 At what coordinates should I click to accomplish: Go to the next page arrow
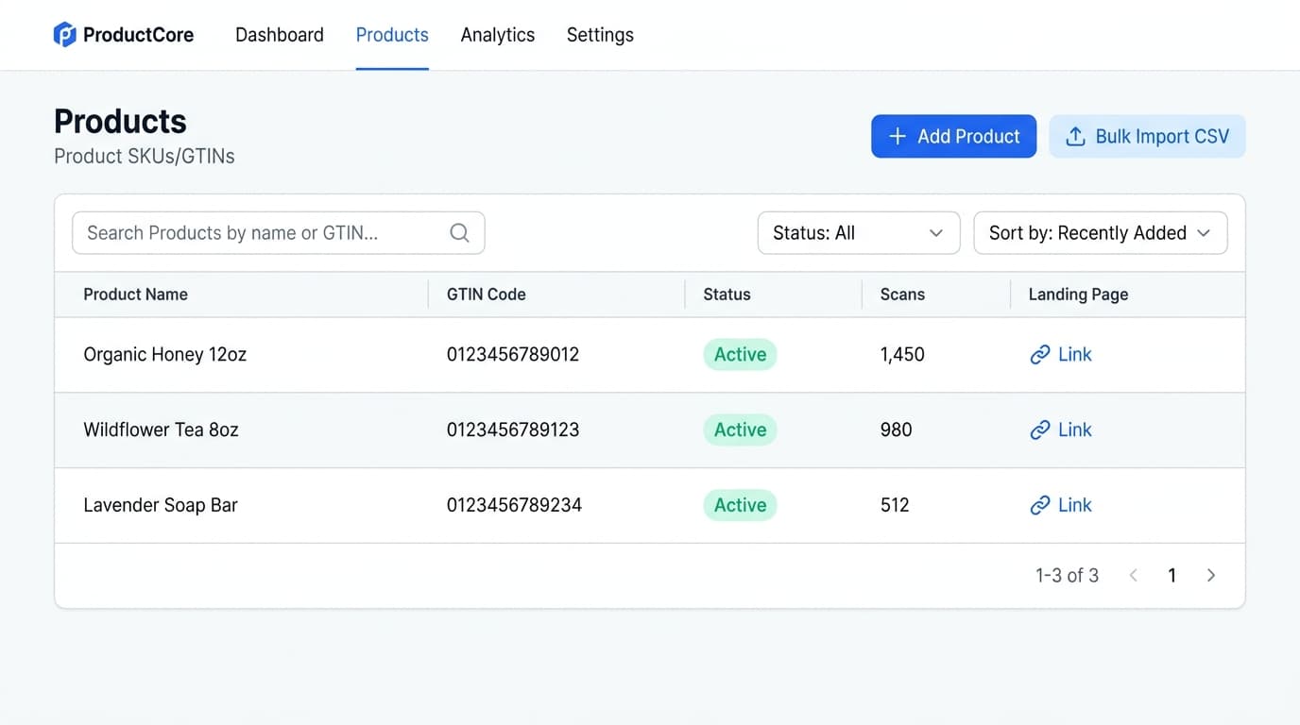coord(1211,575)
